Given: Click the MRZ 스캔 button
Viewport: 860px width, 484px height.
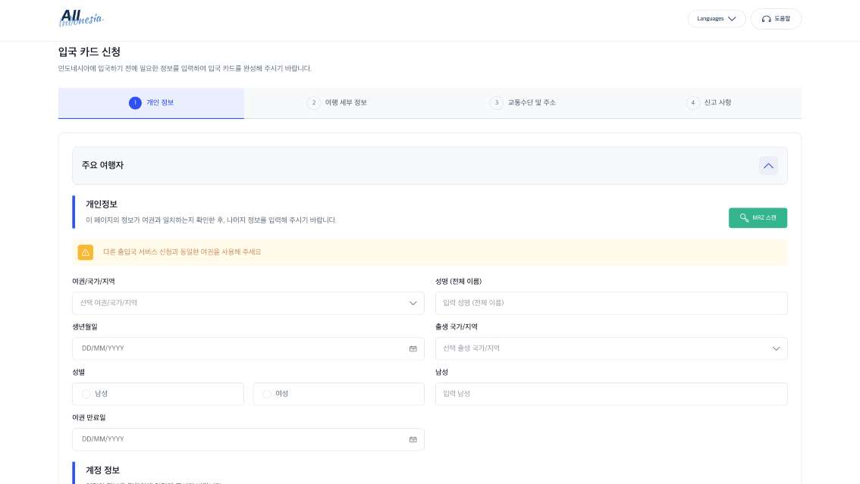Looking at the screenshot, I should click(758, 218).
